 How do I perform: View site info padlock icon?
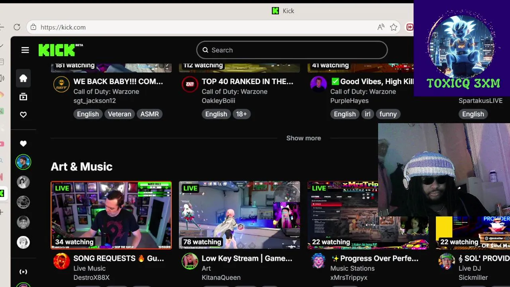(33, 27)
